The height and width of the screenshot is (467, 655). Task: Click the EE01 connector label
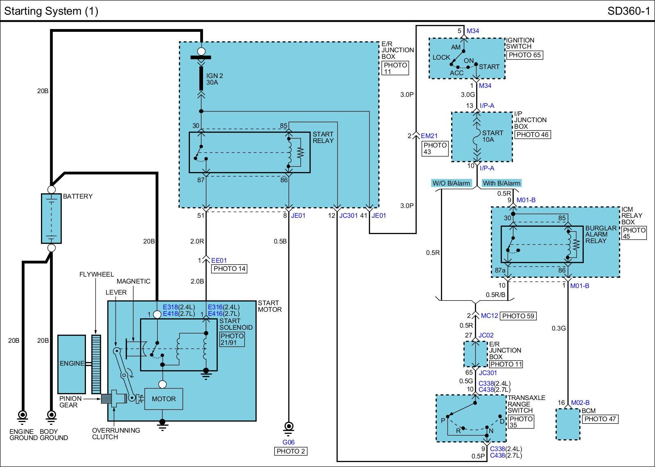click(219, 260)
